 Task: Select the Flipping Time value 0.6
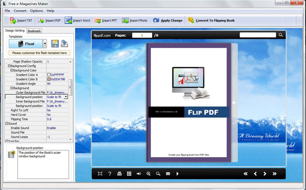coord(49,119)
